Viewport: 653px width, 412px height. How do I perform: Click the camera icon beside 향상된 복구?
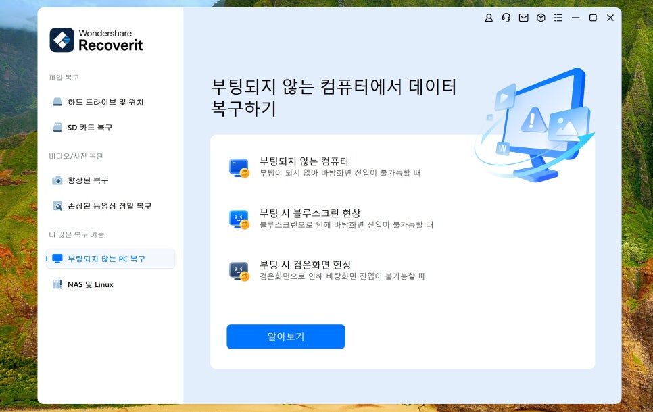[57, 180]
